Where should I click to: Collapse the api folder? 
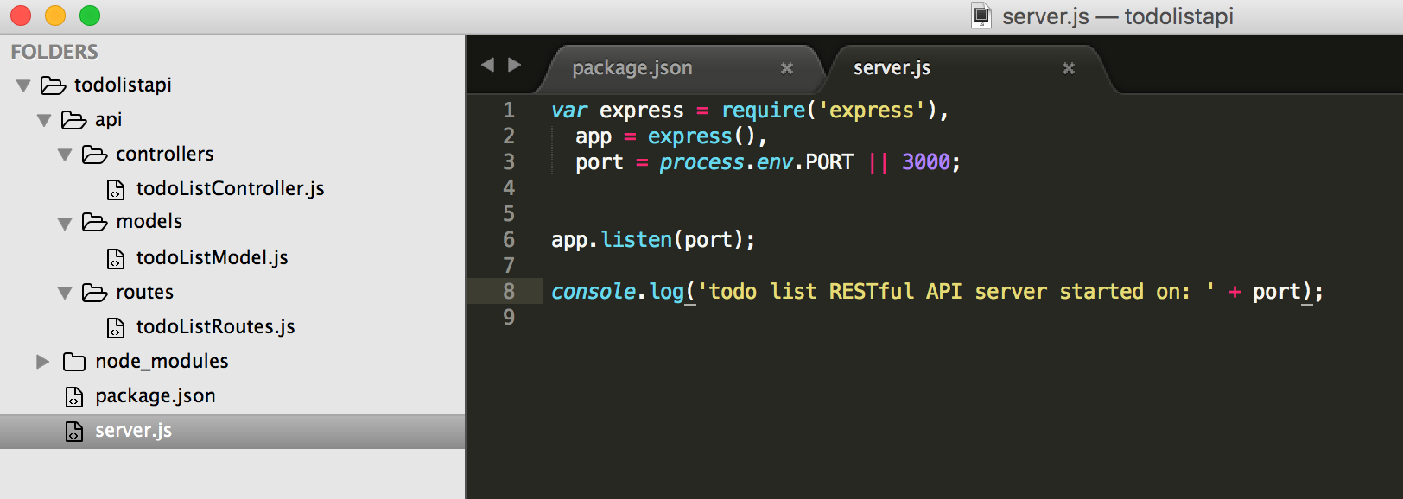[44, 120]
